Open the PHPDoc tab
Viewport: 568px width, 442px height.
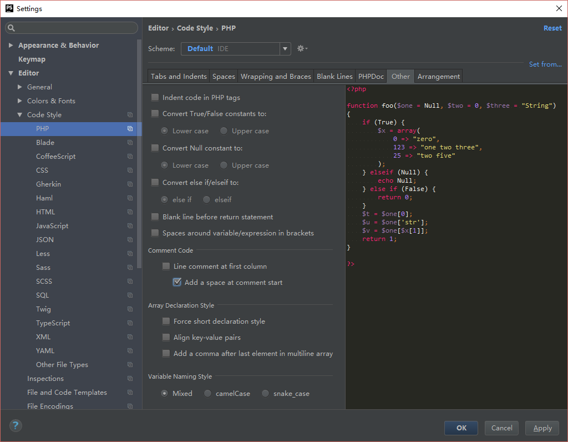[x=371, y=77]
